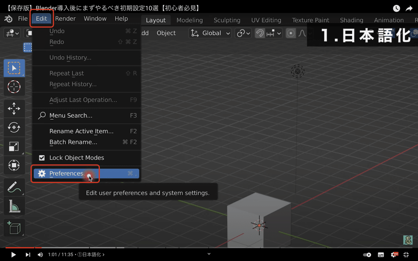Open the File menu
This screenshot has width=418, height=261.
[23, 19]
